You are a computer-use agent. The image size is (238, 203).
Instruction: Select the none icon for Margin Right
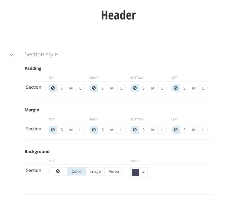pos(94,130)
